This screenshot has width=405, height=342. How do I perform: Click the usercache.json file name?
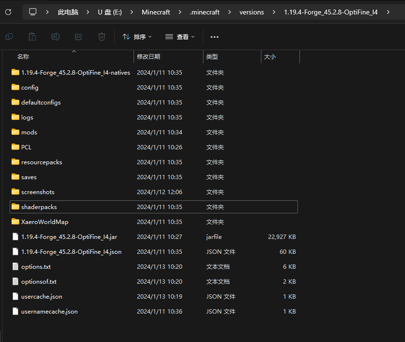click(41, 297)
